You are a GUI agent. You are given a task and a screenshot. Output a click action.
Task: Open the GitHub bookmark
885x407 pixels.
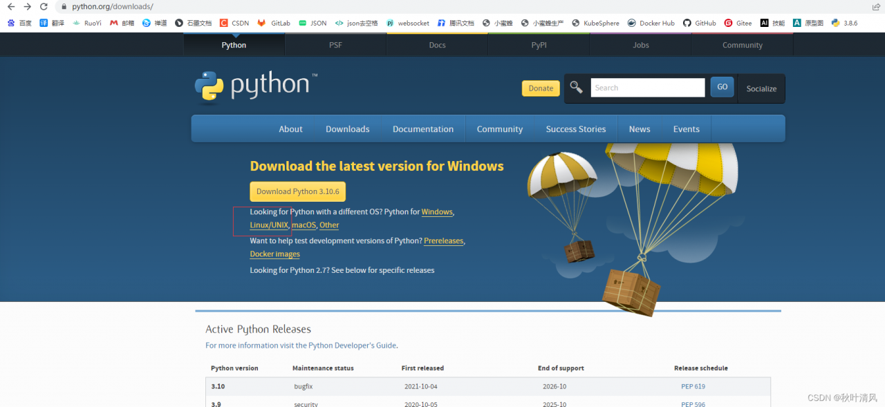click(x=699, y=23)
